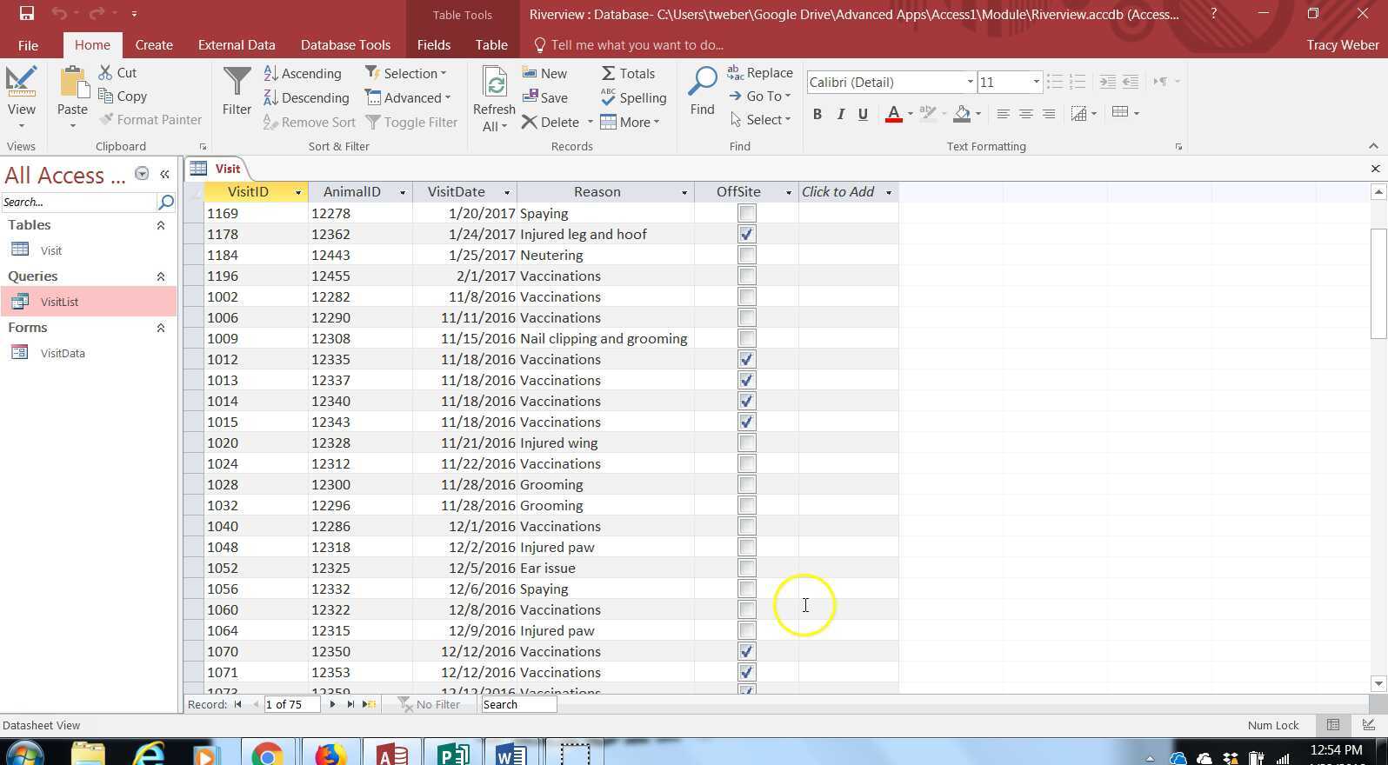Collapse the Tables group
Image resolution: width=1388 pixels, height=765 pixels.
coord(161,225)
